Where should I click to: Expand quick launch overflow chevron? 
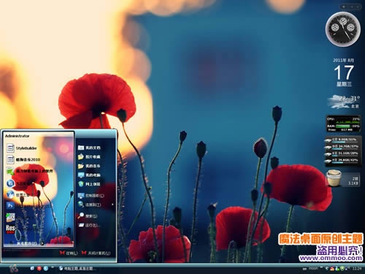53,267
